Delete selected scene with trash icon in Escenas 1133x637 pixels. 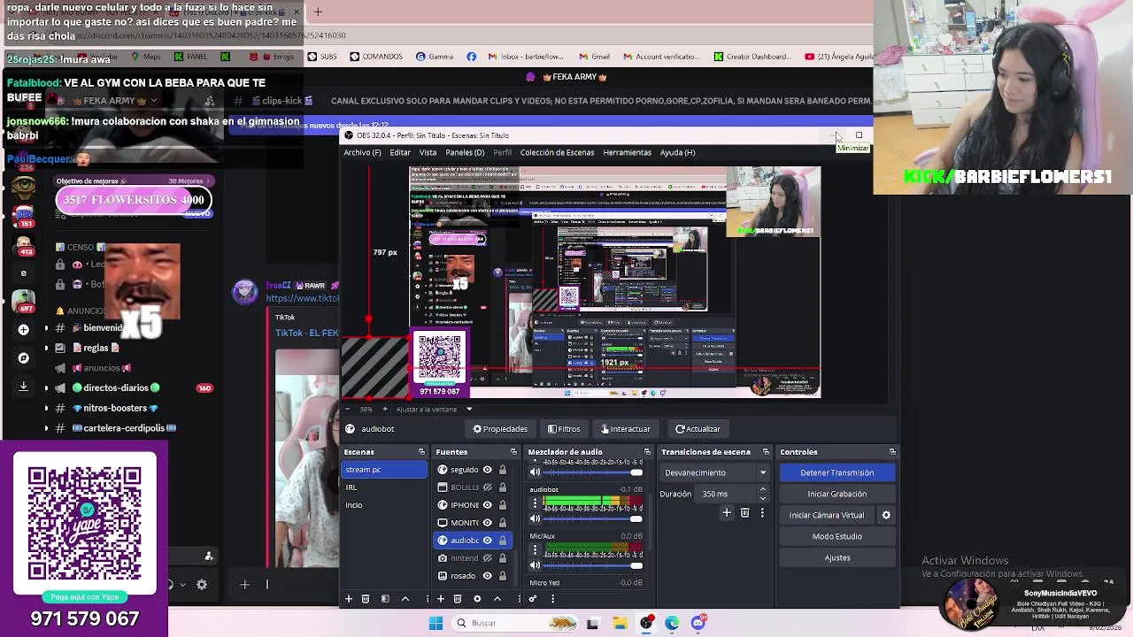point(366,599)
